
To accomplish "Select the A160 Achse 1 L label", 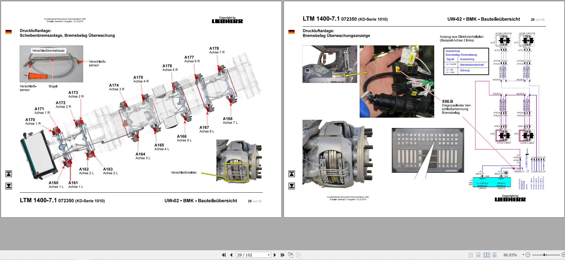I will point(56,185).
